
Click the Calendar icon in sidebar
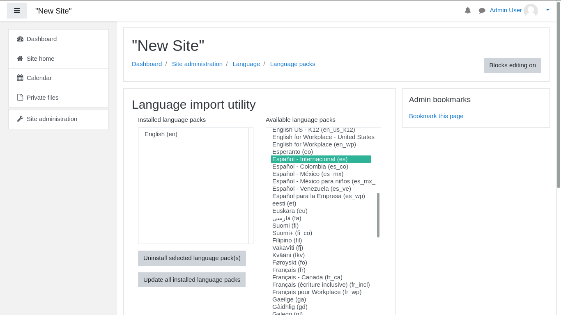pos(20,78)
